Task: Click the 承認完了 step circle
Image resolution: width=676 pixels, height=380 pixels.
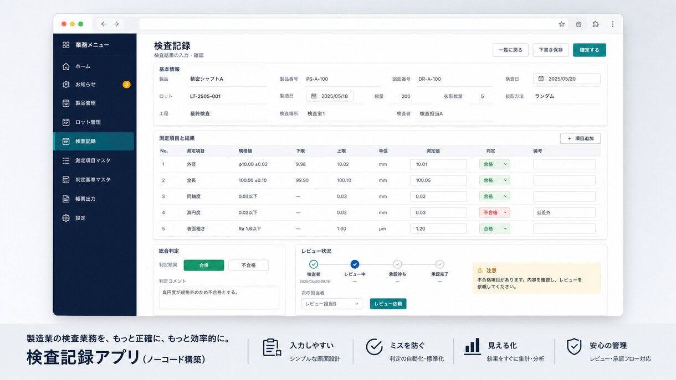Action: [439, 264]
